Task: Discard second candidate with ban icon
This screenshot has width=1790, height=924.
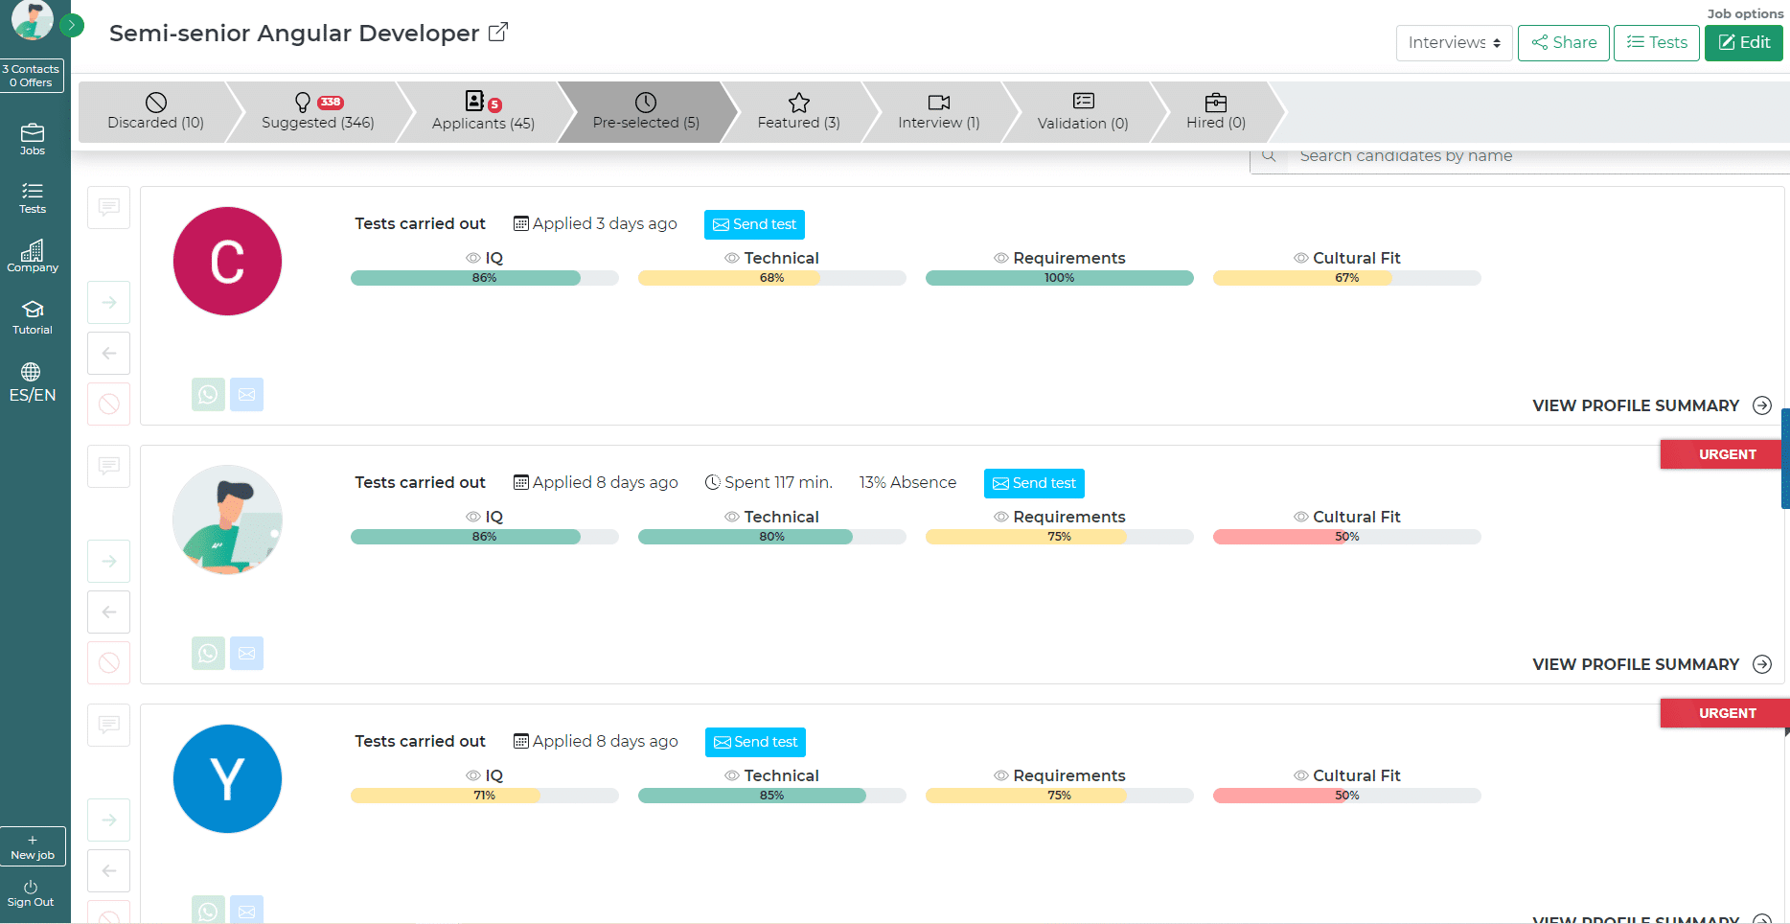Action: (109, 663)
